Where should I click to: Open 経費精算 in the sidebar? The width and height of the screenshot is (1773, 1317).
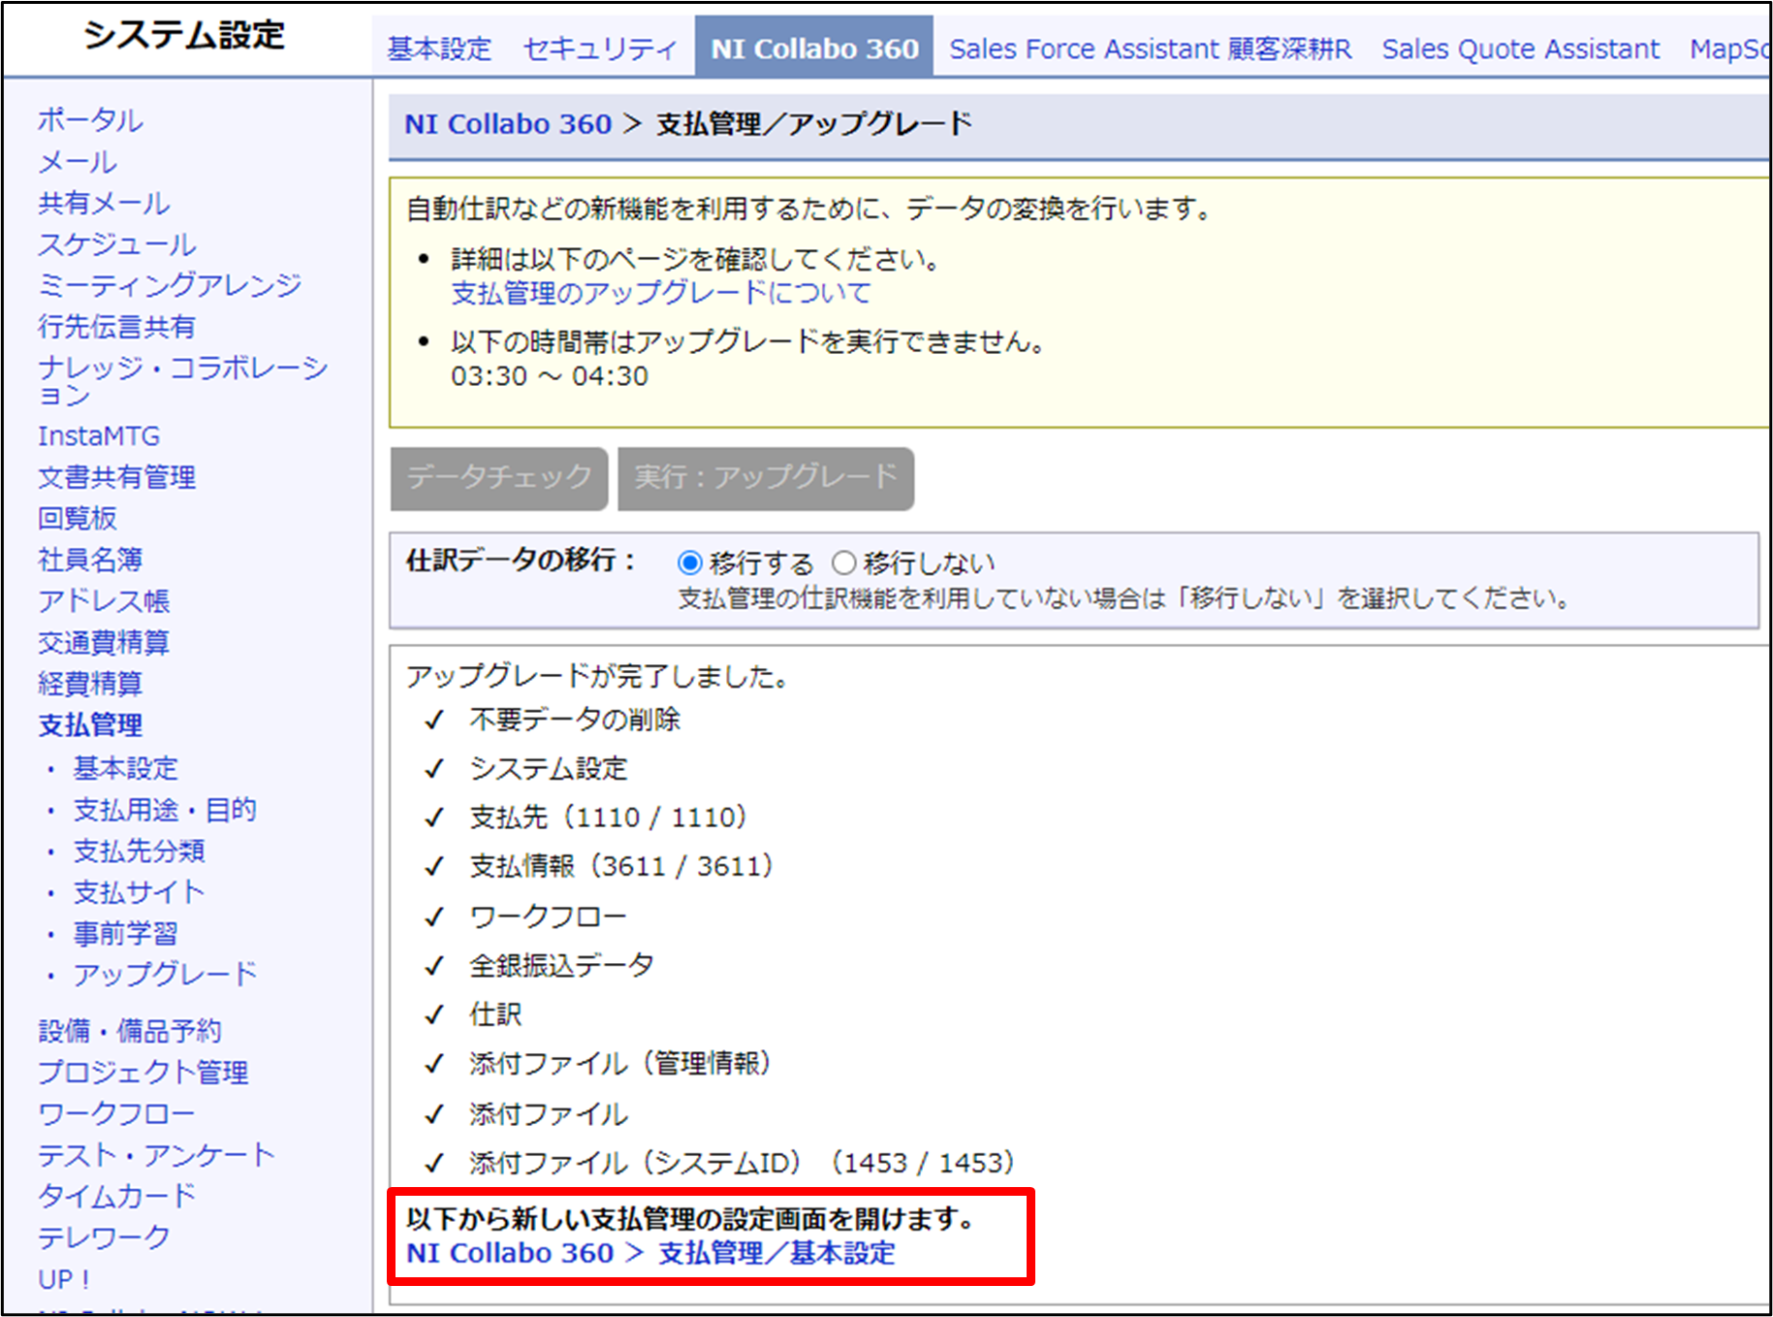click(x=90, y=684)
